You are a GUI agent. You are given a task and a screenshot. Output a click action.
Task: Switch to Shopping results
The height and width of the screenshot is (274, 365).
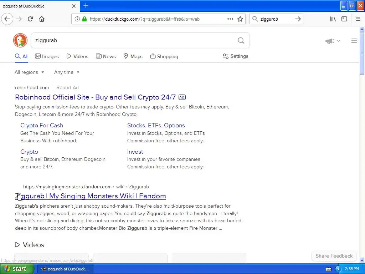point(164,56)
